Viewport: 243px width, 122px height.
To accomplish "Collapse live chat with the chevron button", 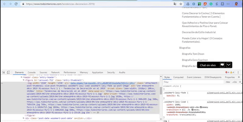I will tap(229, 65).
